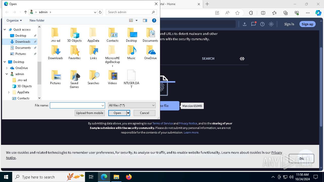Click the VirusTotal Sign in link
This screenshot has height=182, width=324.
pyautogui.click(x=289, y=24)
